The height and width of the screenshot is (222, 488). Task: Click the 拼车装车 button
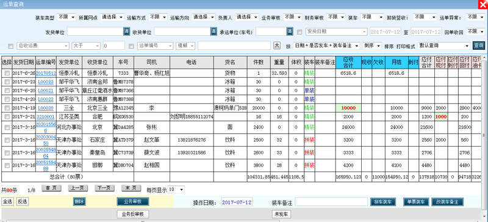pos(383,201)
